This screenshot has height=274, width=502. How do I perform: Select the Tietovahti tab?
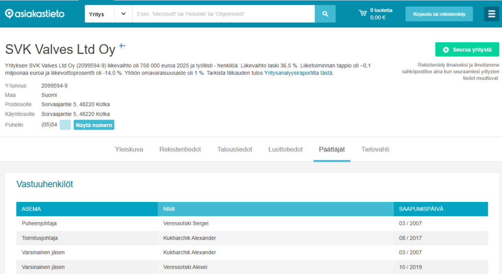[375, 149]
